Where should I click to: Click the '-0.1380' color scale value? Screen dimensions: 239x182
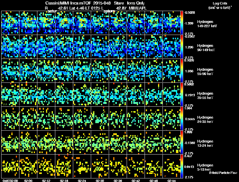tap(190, 143)
